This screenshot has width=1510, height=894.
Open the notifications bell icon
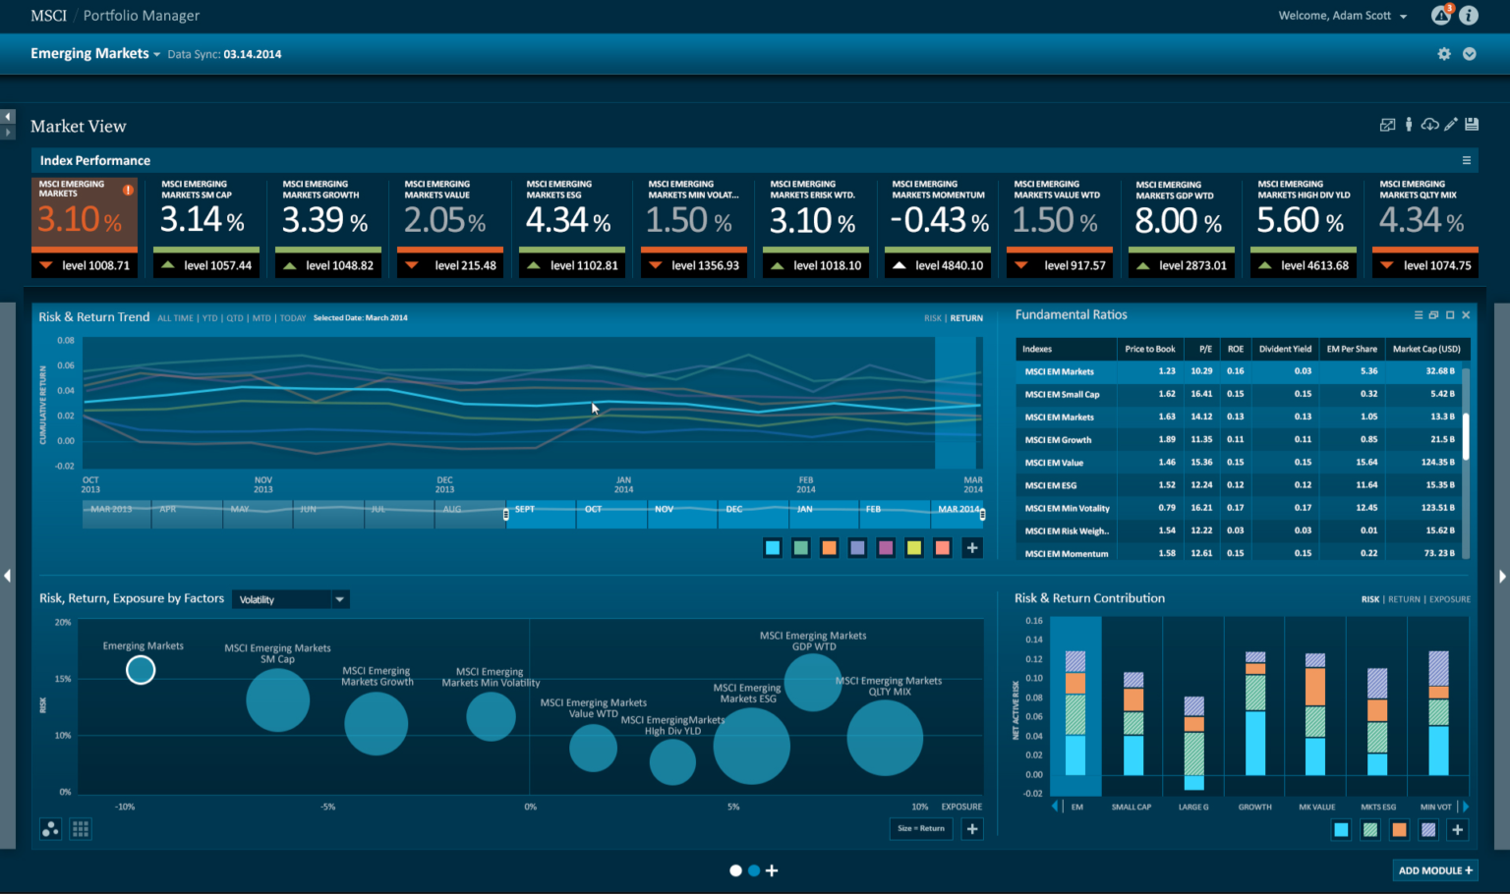pos(1441,15)
